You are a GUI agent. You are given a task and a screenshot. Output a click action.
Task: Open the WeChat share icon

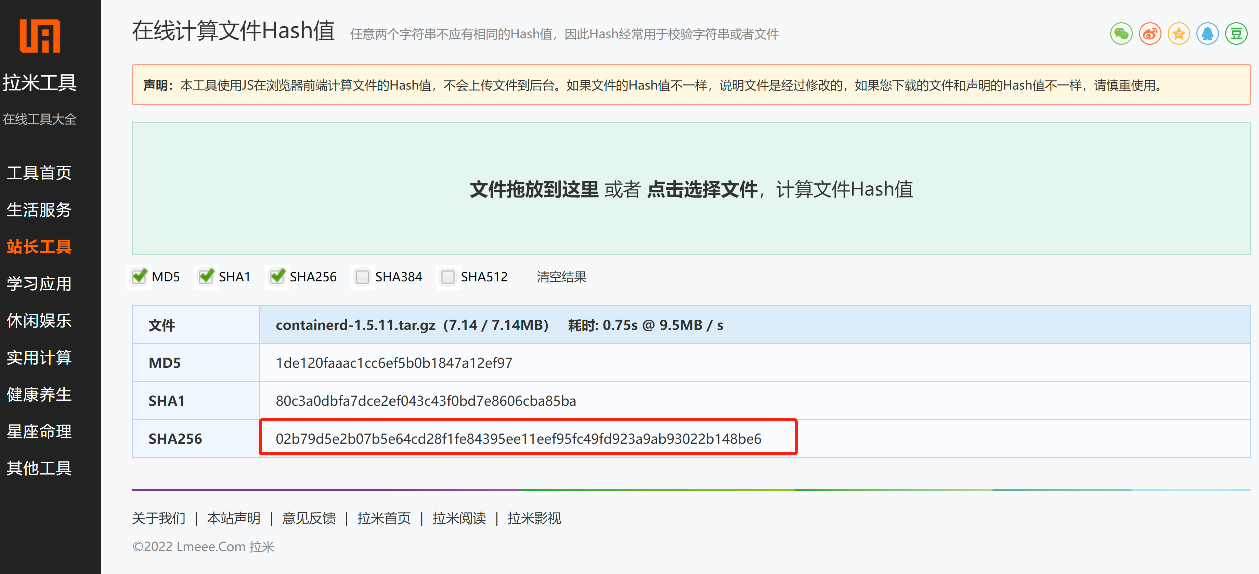point(1121,33)
